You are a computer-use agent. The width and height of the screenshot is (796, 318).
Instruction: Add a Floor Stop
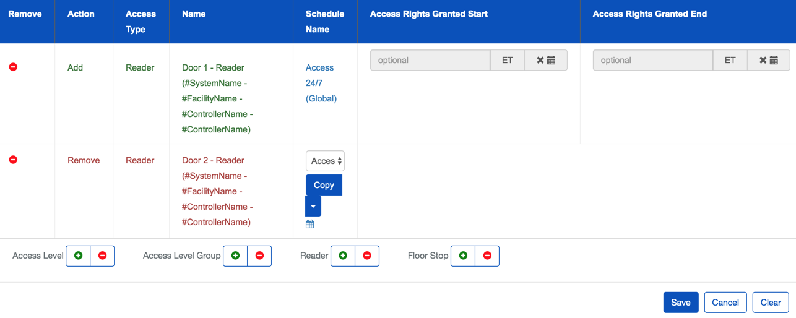coord(463,256)
